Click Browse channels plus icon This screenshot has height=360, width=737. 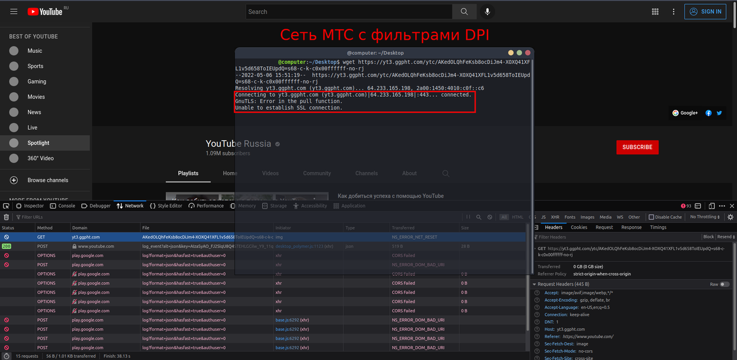coord(14,180)
